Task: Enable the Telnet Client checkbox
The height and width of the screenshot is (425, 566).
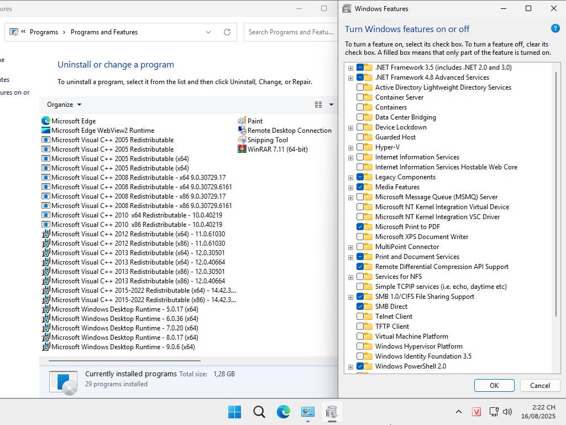Action: [360, 316]
